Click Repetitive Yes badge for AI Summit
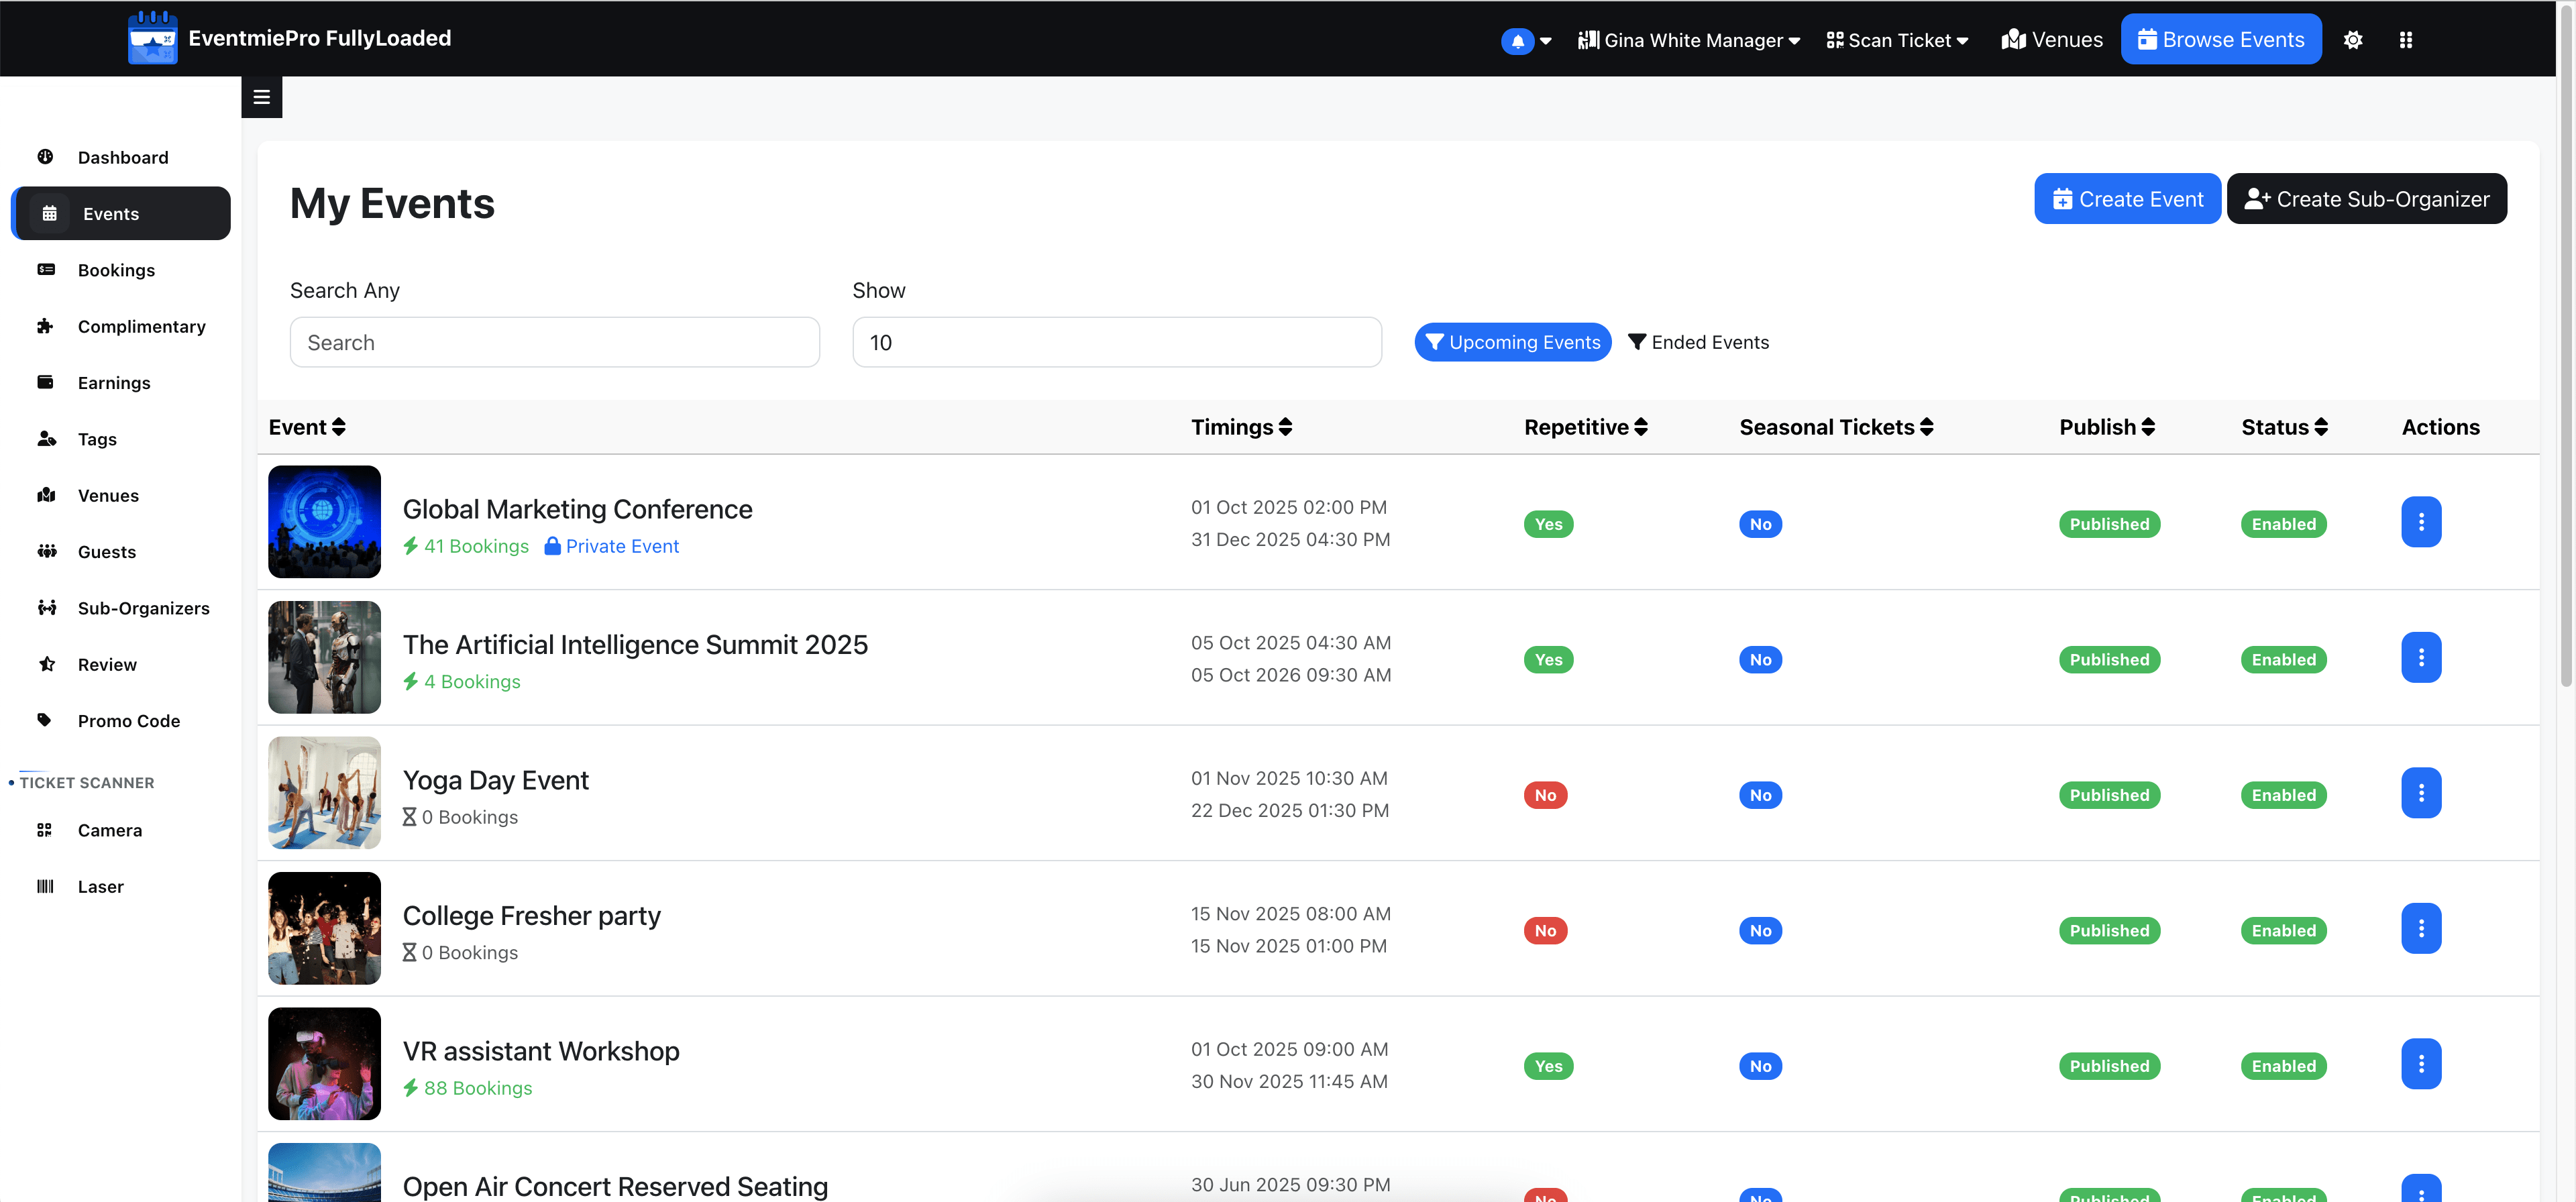 (1547, 660)
